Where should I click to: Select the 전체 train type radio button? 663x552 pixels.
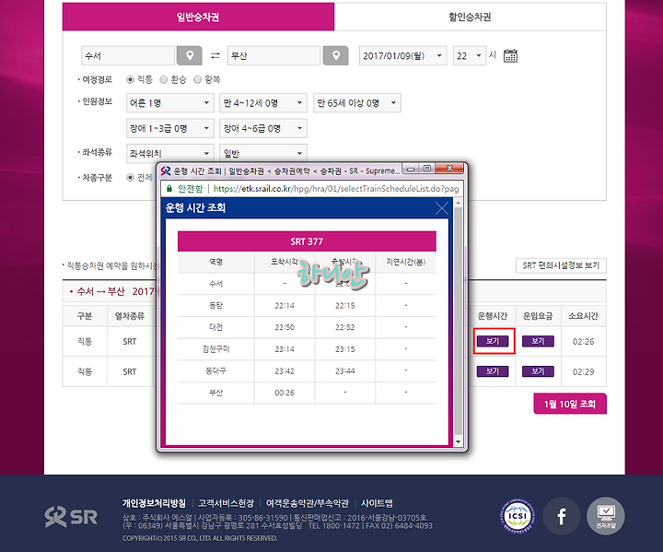click(x=130, y=177)
